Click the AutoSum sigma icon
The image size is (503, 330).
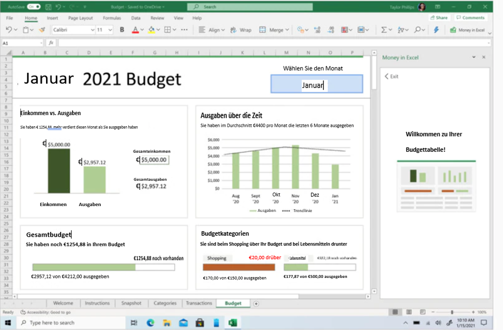[x=384, y=30]
